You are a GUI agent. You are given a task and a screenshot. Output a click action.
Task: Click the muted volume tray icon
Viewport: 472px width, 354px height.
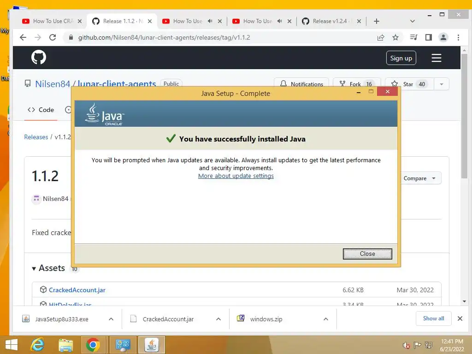[407, 345]
